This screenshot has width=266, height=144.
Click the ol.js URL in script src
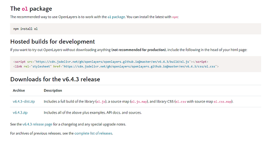(112, 62)
